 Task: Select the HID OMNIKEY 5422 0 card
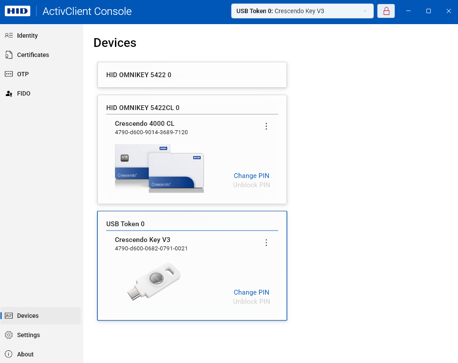pos(192,75)
